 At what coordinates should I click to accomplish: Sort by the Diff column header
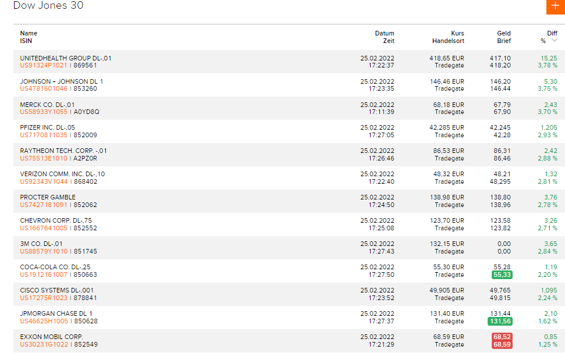552,33
